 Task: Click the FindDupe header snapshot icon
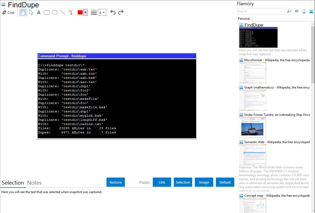click(x=3, y=4)
